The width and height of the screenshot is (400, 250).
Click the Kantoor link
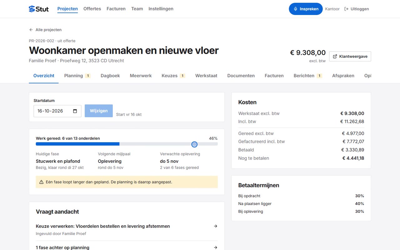pyautogui.click(x=332, y=9)
